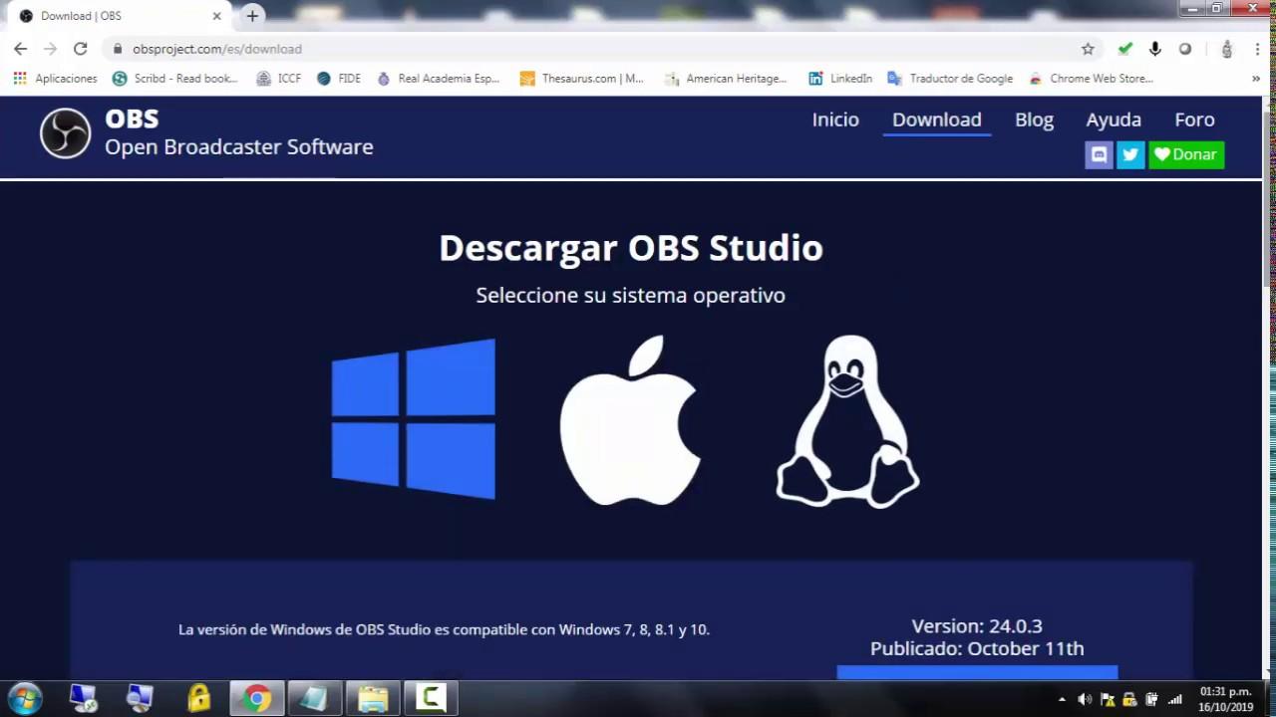Open the Chrome Web Store bookmark
1276x717 pixels.
click(1092, 79)
